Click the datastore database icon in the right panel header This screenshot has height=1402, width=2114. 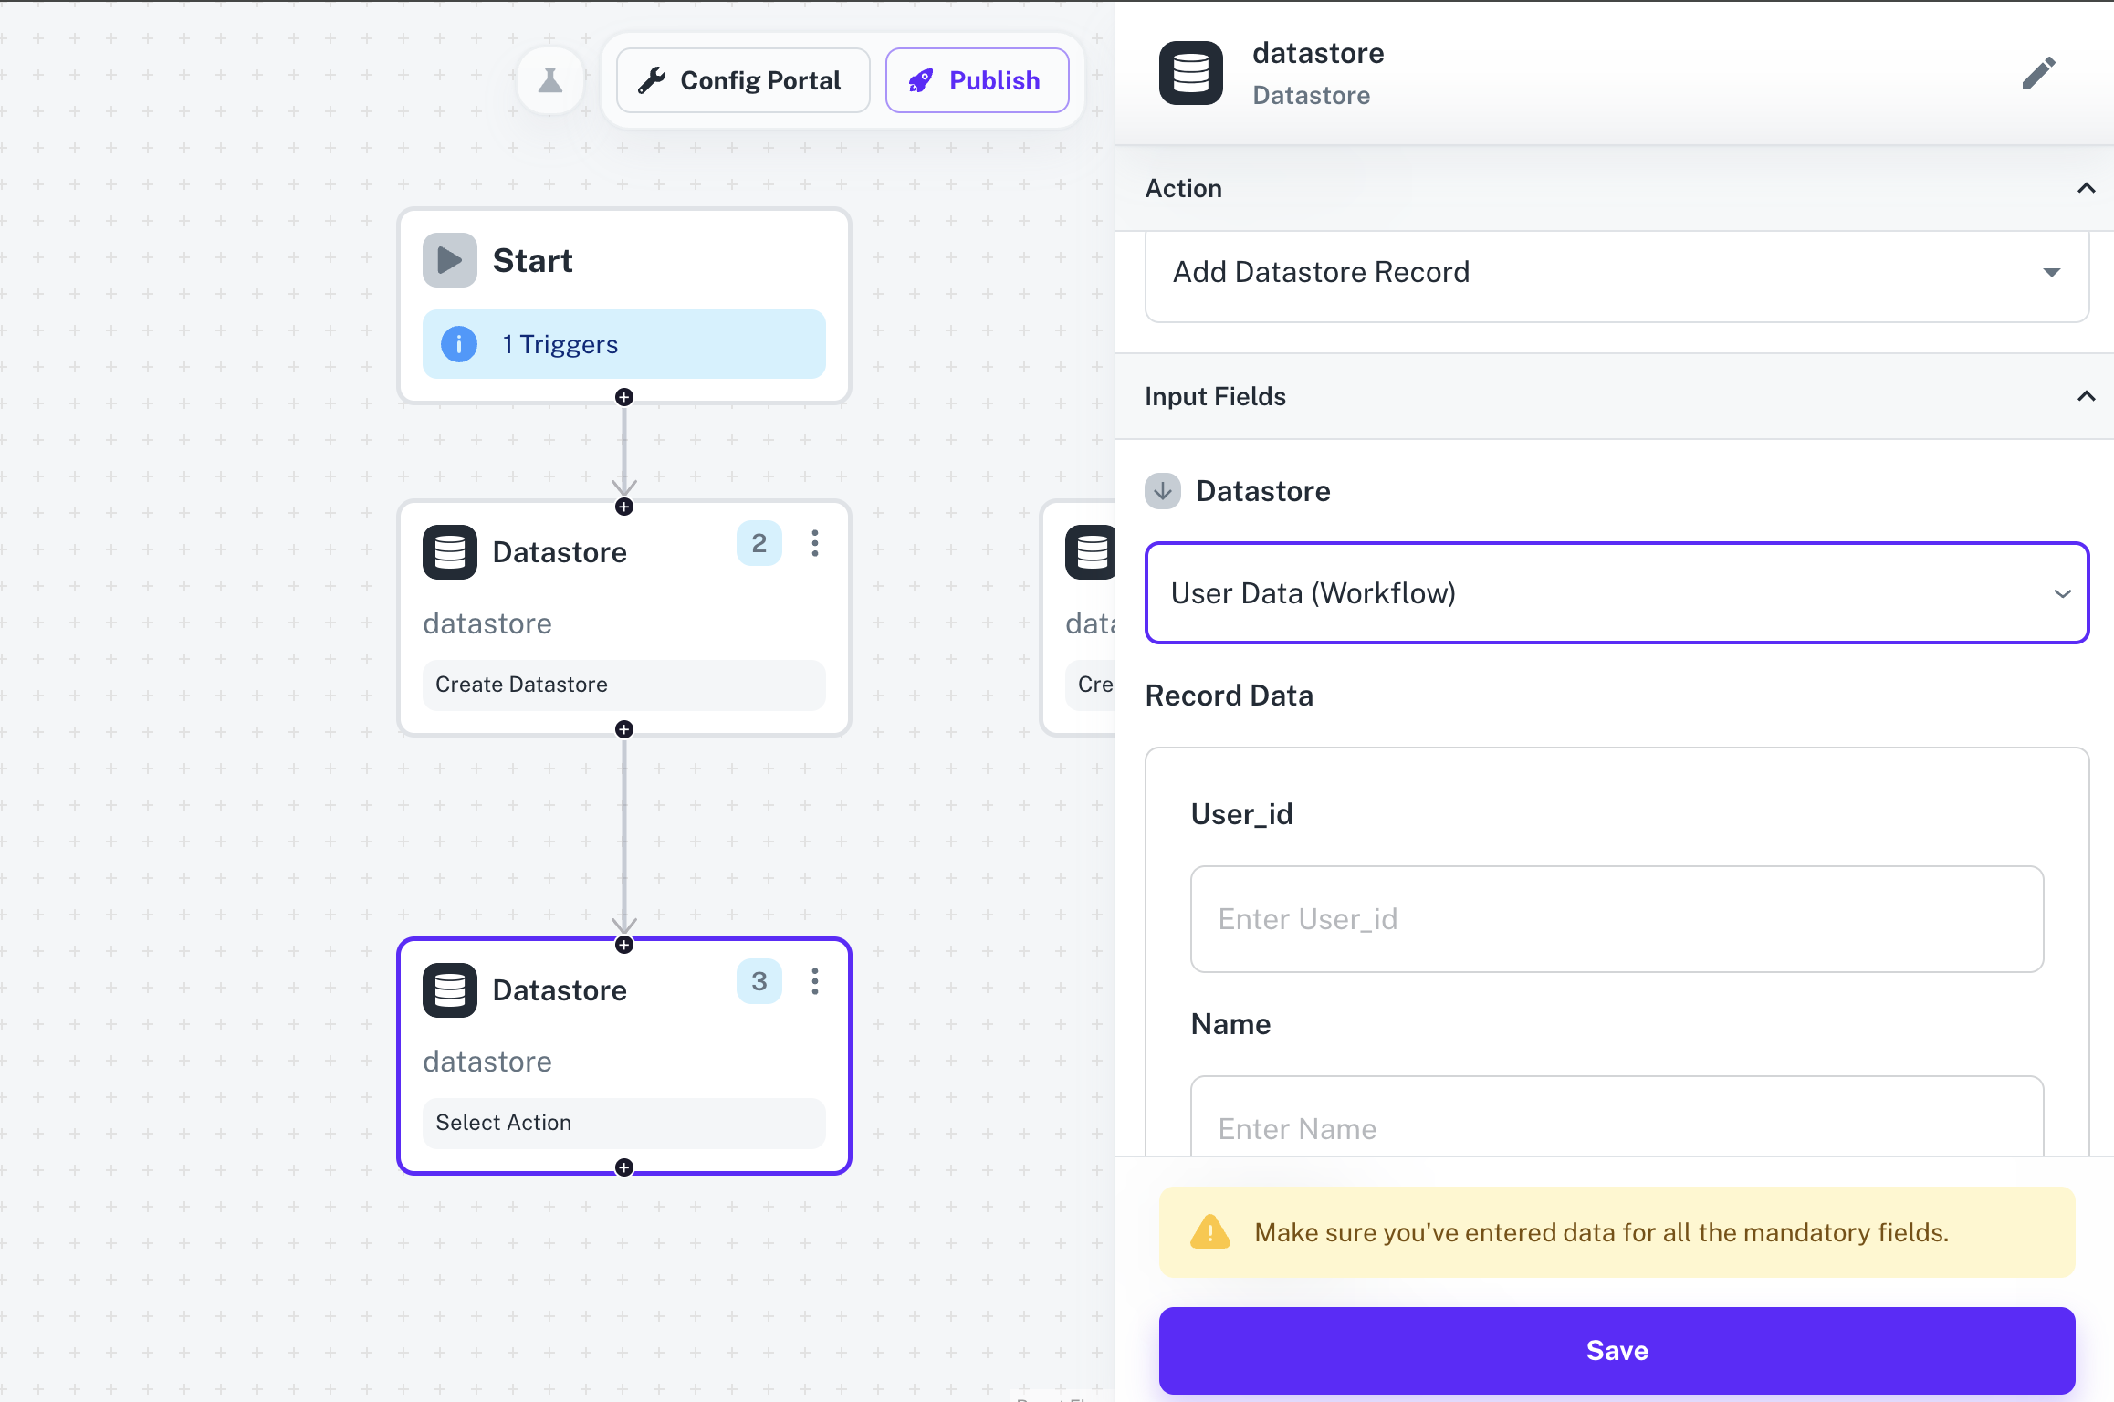pyautogui.click(x=1190, y=73)
